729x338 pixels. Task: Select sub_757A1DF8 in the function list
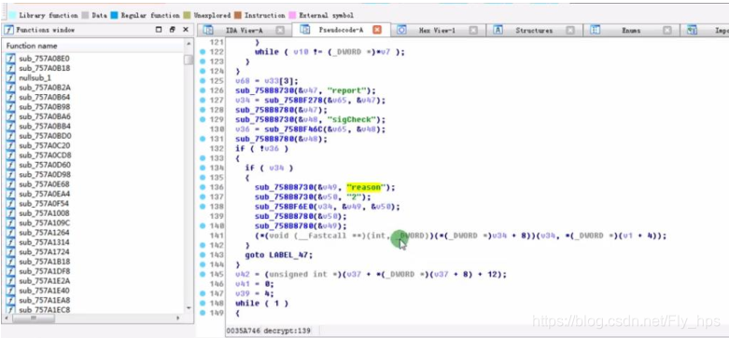(x=45, y=271)
